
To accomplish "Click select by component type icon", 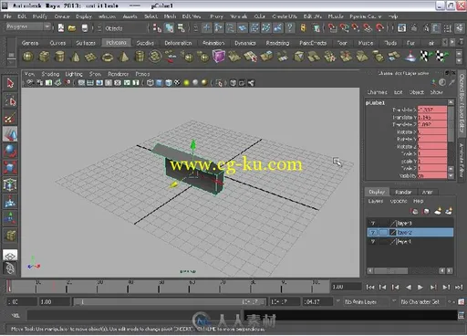I will click(x=182, y=28).
